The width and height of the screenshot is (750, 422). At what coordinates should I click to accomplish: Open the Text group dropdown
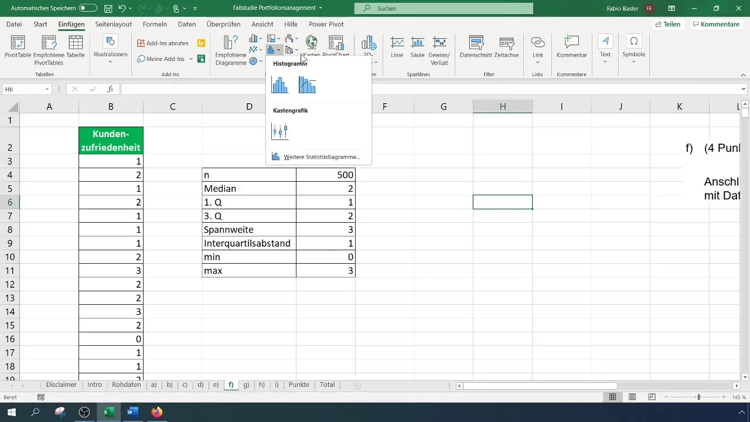pos(605,50)
